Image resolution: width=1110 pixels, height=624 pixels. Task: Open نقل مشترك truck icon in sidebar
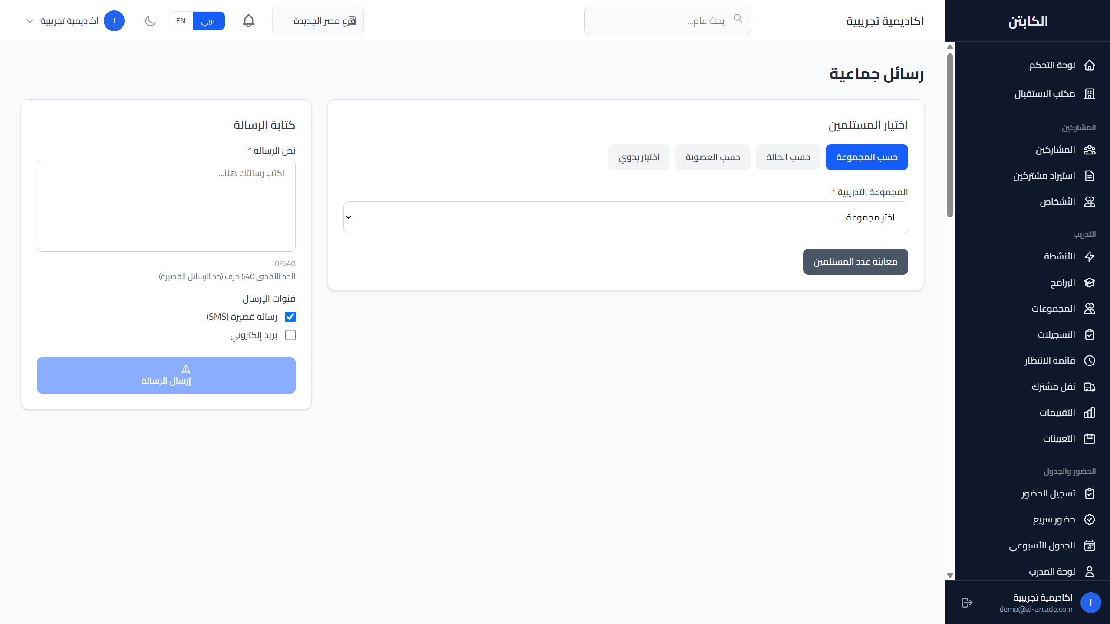coord(1090,387)
